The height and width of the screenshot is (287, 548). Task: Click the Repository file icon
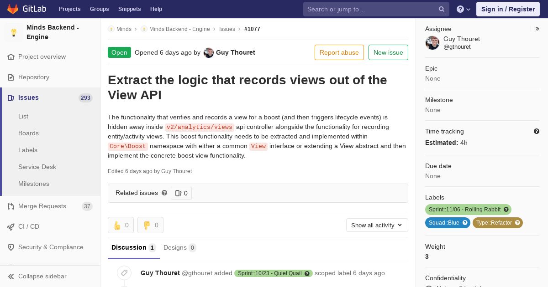coord(11,77)
